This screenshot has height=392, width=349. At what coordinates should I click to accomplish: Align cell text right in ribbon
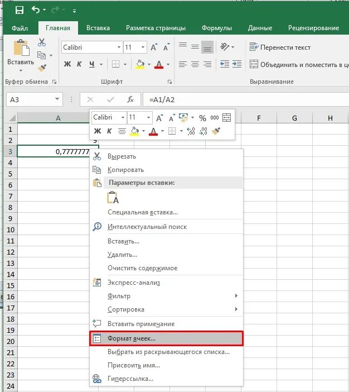click(x=207, y=64)
